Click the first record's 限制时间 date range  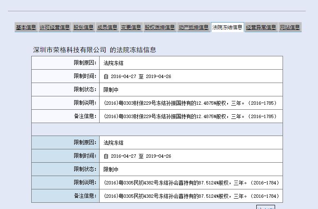[137, 76]
